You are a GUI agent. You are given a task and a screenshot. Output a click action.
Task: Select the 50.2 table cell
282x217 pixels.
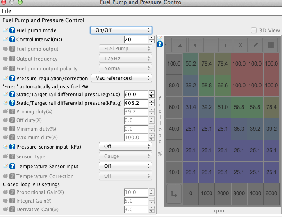[191, 63]
